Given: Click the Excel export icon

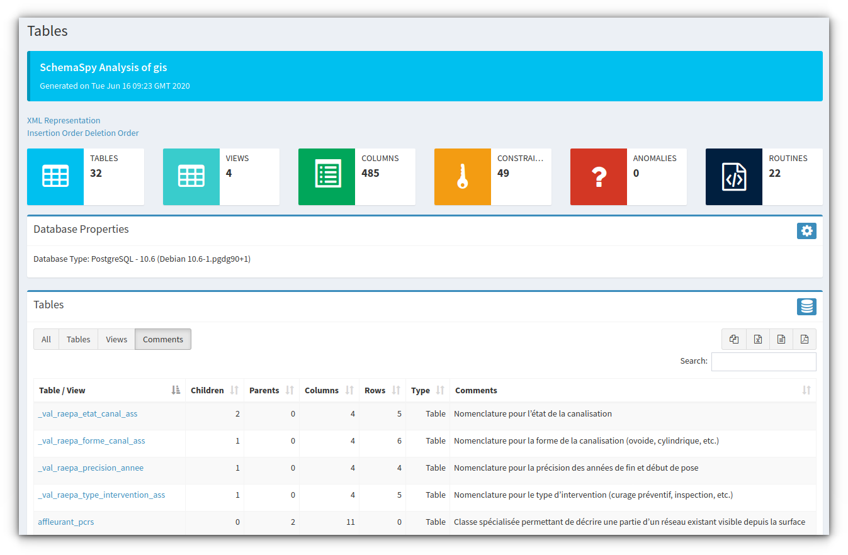Looking at the screenshot, I should pyautogui.click(x=758, y=339).
